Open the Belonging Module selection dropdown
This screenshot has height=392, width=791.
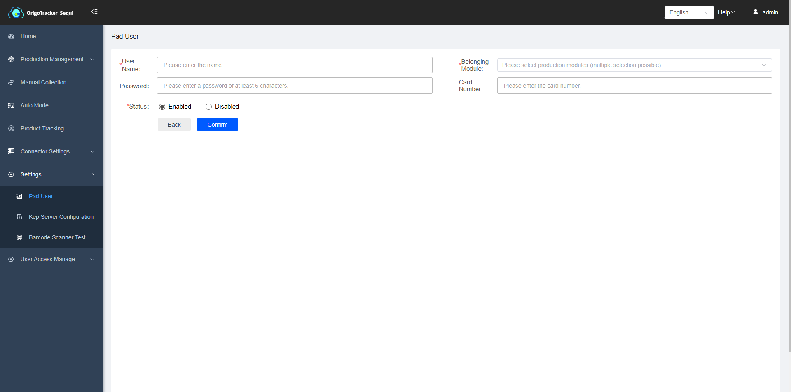[634, 65]
